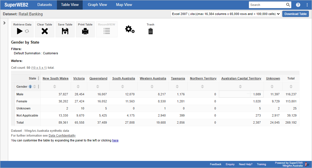The width and height of the screenshot is (312, 168).
Task: Open table options with the gears icon
Action: point(130,29)
